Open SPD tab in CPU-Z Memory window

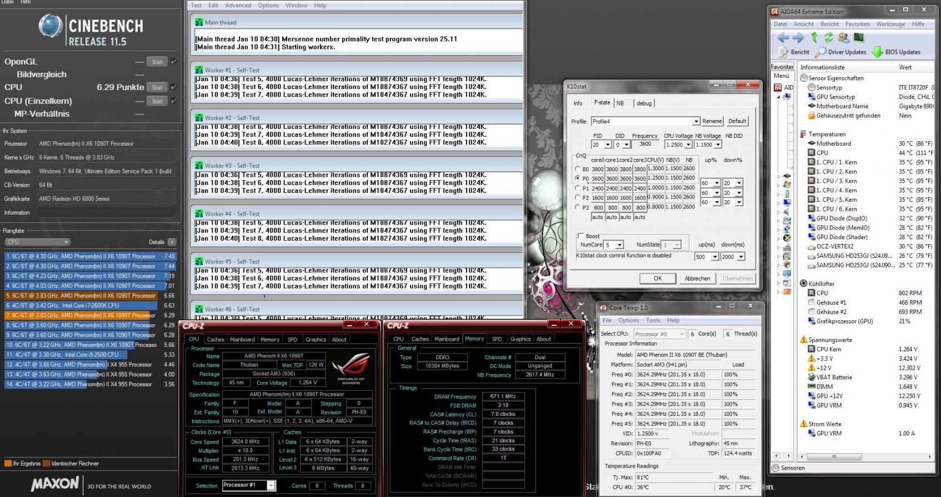tap(497, 339)
